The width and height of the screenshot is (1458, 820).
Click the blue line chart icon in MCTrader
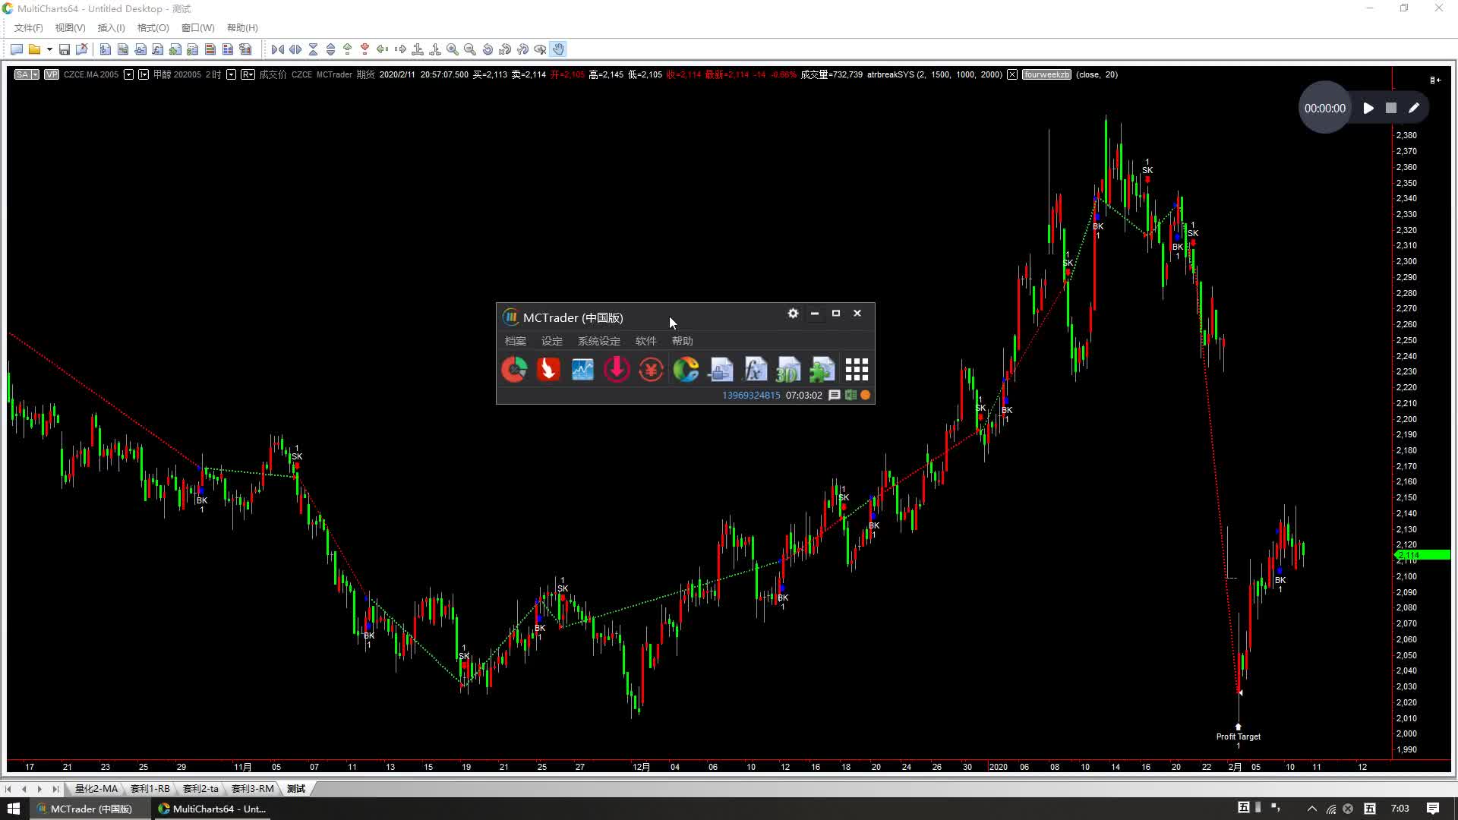582,370
